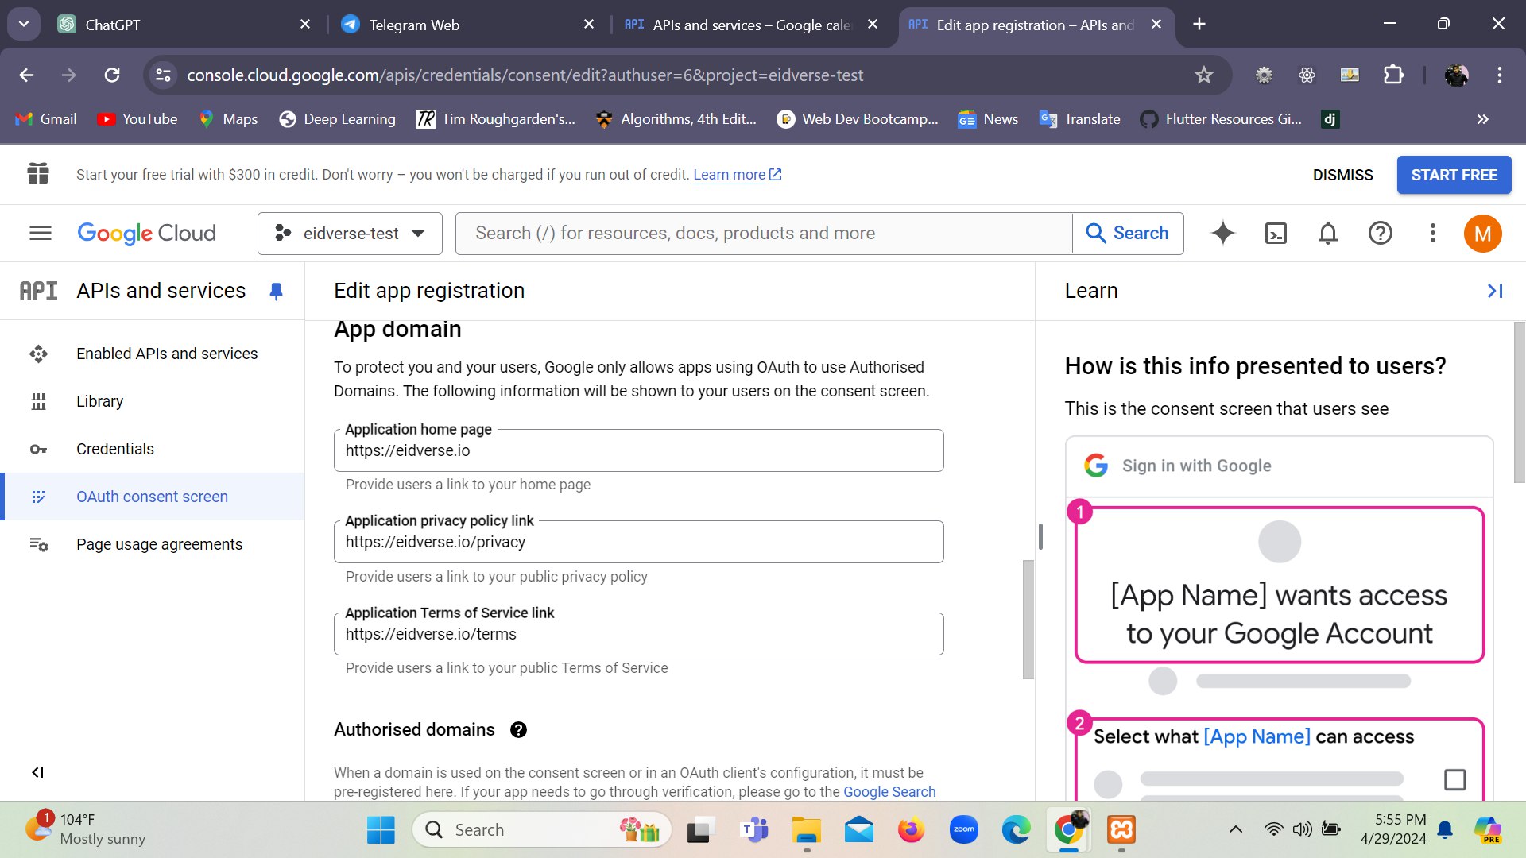Screen dimensions: 1526x858
Task: Open XAMPP from the taskbar
Action: 1121,830
